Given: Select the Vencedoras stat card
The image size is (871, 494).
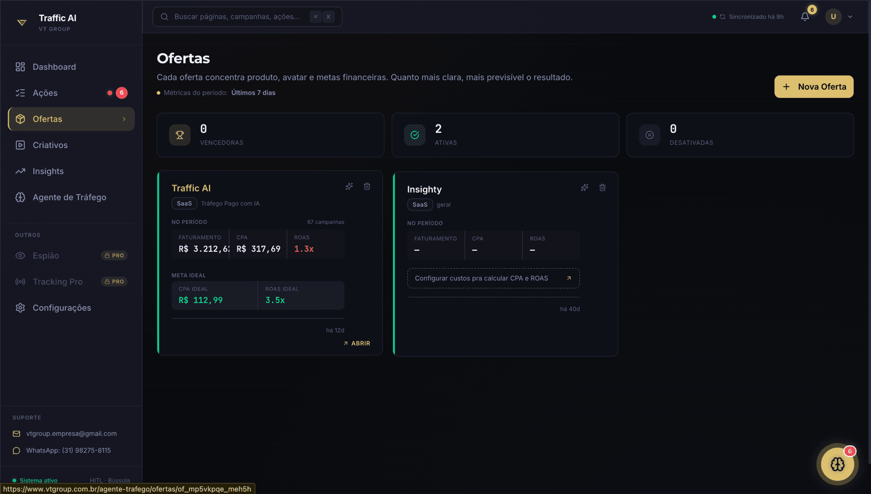Looking at the screenshot, I should pyautogui.click(x=271, y=135).
